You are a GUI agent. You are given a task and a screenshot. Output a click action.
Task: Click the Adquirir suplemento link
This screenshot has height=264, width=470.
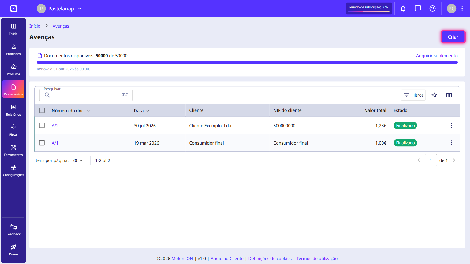437,56
